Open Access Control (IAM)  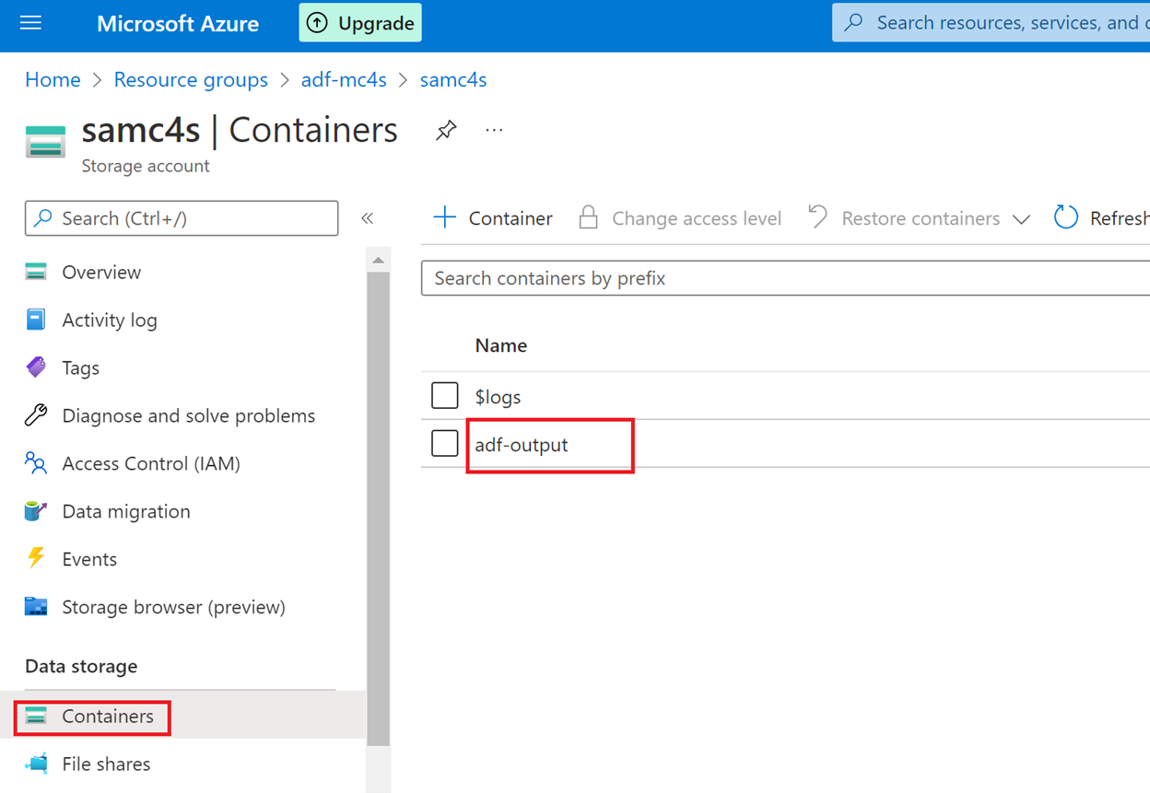[151, 464]
